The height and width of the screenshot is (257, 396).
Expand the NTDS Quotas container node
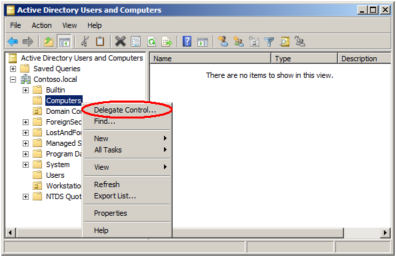pyautogui.click(x=25, y=196)
